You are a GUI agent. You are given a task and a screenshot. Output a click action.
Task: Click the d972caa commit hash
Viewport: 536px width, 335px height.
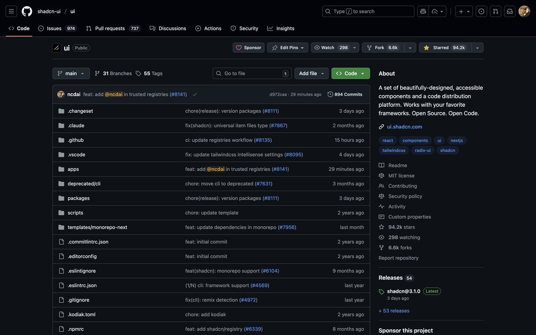[x=278, y=94]
